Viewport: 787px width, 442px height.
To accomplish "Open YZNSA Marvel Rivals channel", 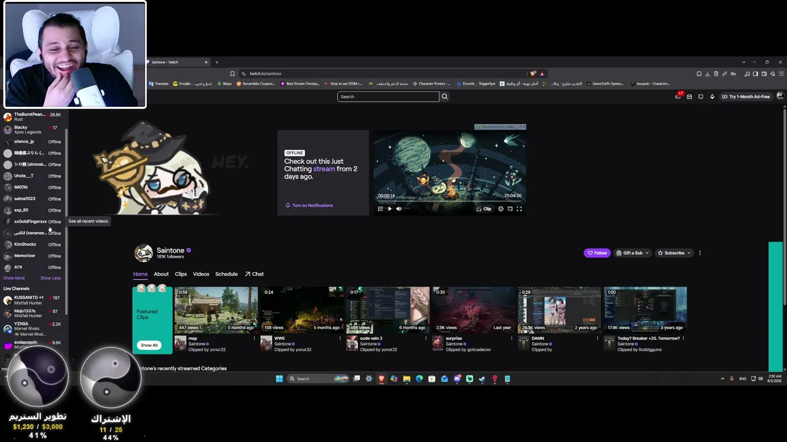I will click(x=32, y=329).
